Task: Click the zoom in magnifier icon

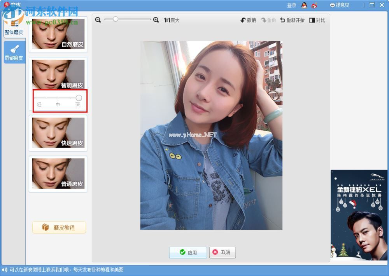Action: [156, 20]
